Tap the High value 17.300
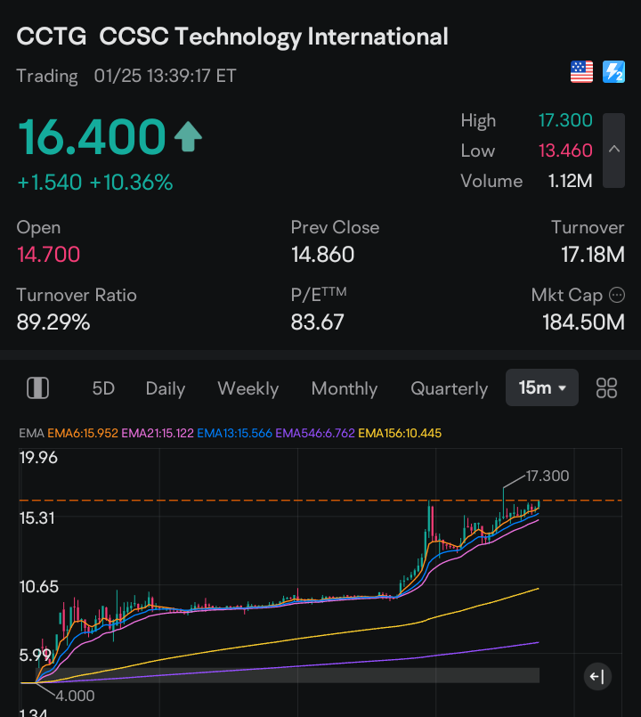Screen dimensions: 641x717 click(x=565, y=120)
